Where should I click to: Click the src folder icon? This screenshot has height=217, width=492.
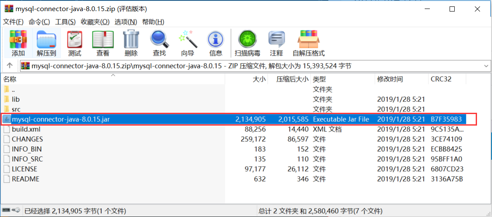(x=6, y=109)
